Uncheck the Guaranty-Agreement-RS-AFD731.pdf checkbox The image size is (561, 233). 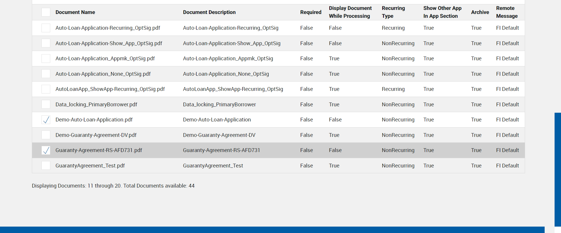[x=46, y=150]
